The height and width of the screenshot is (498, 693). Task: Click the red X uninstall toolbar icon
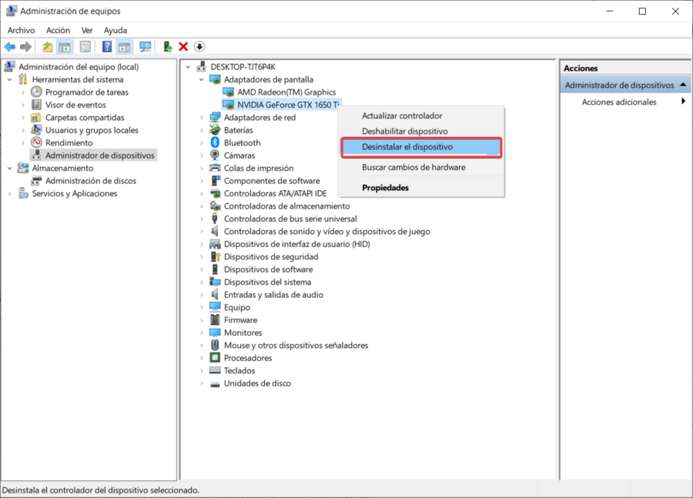pos(183,46)
